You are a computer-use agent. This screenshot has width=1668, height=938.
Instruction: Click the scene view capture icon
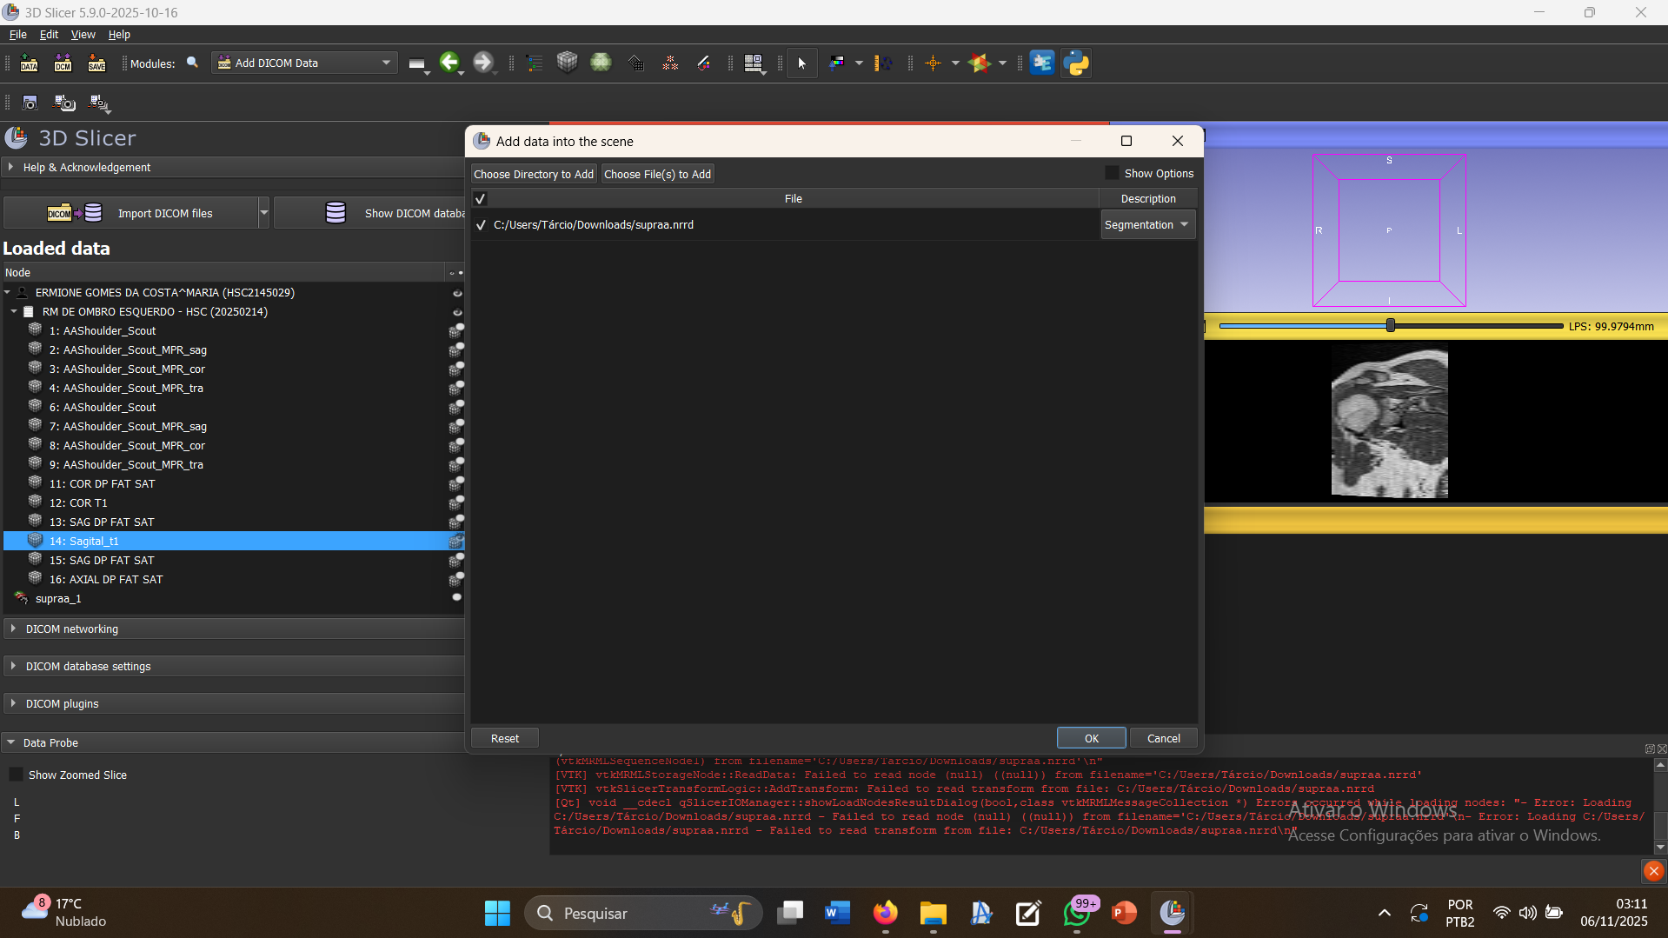pyautogui.click(x=64, y=103)
